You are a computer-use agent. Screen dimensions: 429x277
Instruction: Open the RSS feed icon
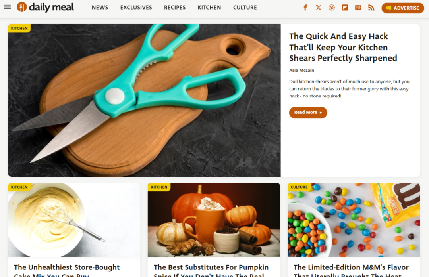371,8
